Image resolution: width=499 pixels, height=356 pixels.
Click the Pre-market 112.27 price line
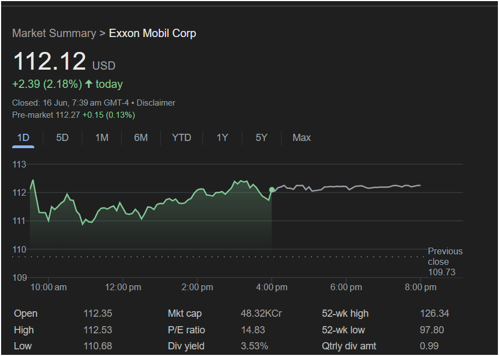pos(74,115)
